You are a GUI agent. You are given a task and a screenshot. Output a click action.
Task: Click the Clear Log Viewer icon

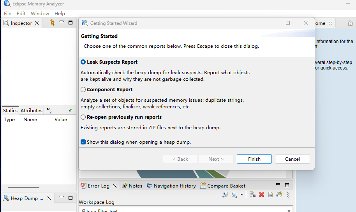[x=252, y=195]
